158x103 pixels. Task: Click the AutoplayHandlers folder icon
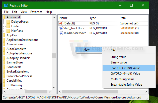(x=4, y=58)
